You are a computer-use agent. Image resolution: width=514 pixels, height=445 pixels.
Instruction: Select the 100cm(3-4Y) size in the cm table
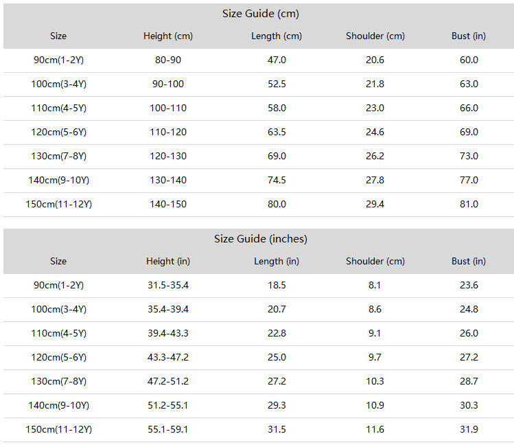[x=58, y=84]
